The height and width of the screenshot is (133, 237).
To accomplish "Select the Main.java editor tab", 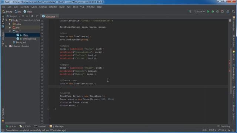I will click(50, 16).
